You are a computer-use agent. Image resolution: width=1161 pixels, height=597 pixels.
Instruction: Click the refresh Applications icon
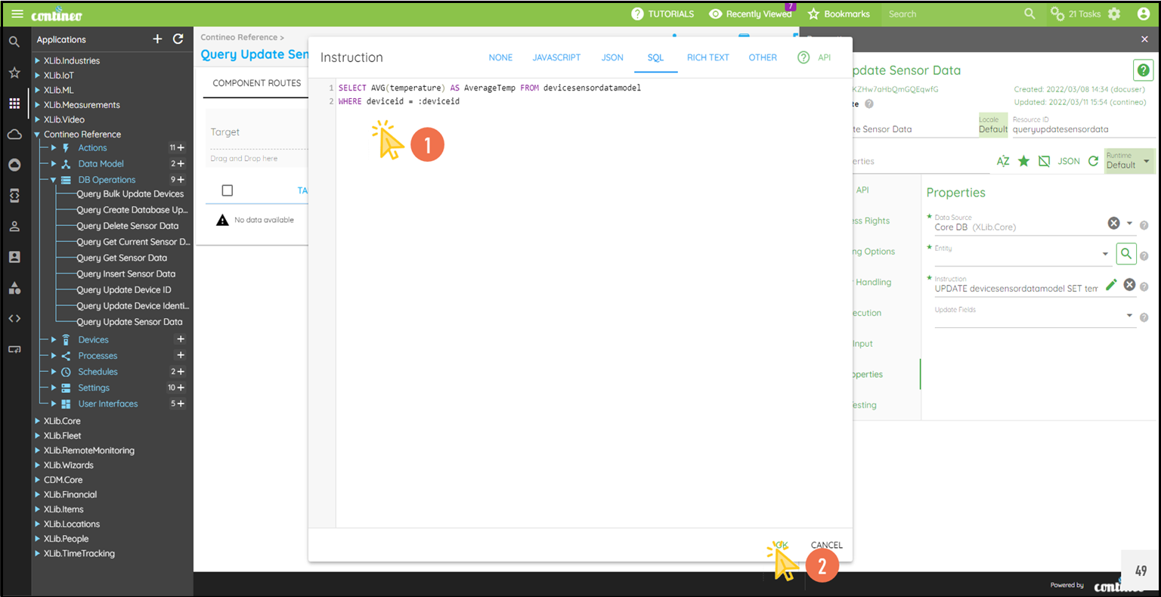(178, 39)
